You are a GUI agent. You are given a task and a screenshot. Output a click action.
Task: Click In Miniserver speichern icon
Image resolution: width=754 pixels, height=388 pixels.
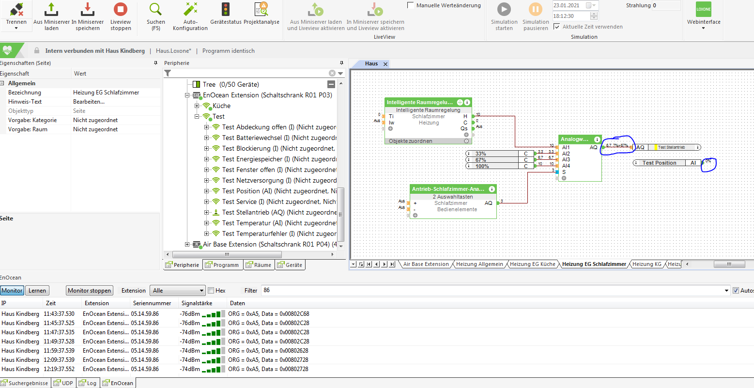pos(88,10)
